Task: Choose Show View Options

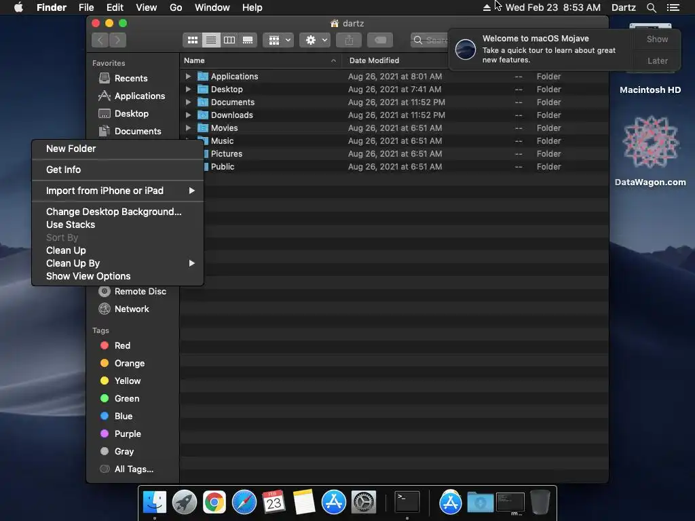Action: tap(117, 276)
